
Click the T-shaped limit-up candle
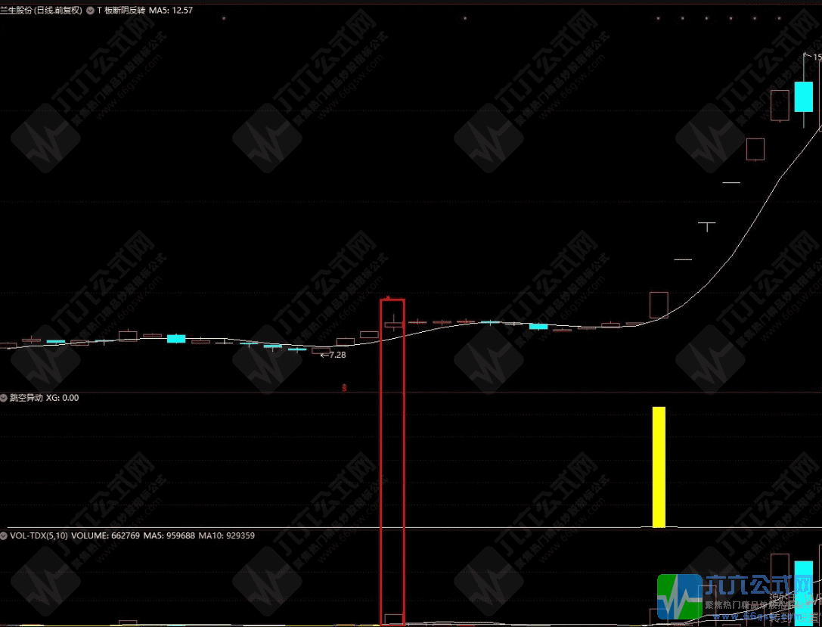[x=707, y=225]
